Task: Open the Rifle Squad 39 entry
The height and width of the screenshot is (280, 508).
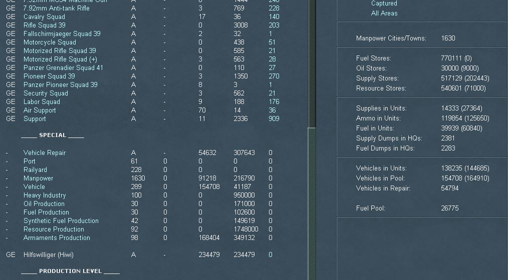Action: (45, 25)
